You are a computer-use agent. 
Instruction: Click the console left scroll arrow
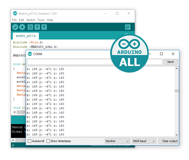[x=13, y=140]
